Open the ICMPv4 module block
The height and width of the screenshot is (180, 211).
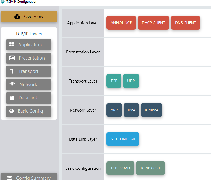(151, 110)
